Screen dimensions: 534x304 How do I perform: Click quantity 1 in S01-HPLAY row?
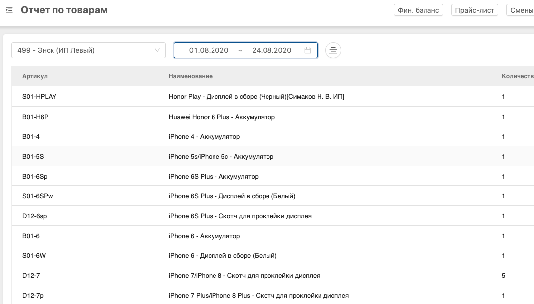click(x=503, y=96)
